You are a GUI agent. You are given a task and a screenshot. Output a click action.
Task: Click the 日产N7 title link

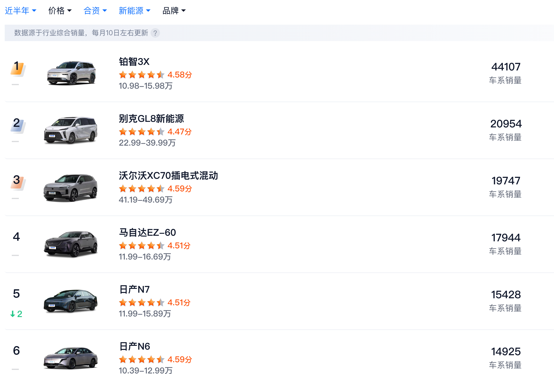pyautogui.click(x=134, y=289)
